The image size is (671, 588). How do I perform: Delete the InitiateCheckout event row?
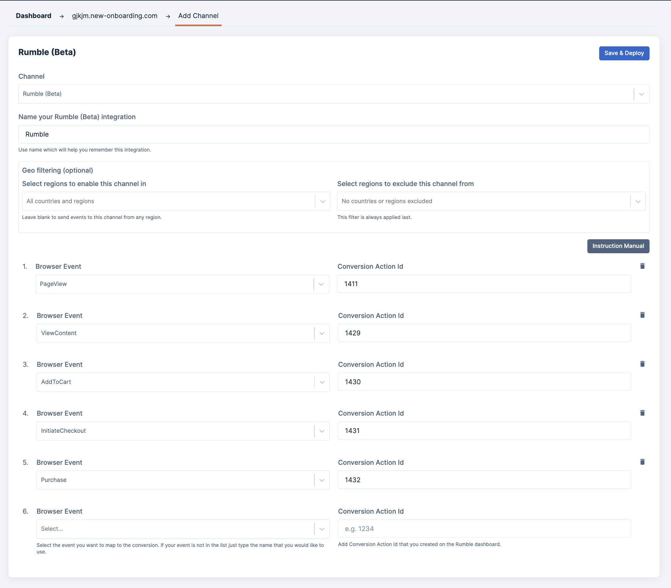[642, 413]
